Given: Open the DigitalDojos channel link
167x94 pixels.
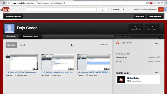Looking at the screenshot, I should [133, 78].
